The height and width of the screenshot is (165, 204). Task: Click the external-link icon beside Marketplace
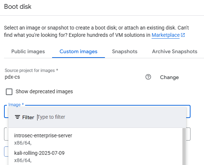[183, 35]
